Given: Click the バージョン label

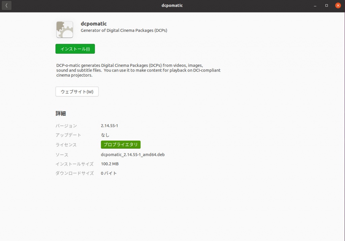Looking at the screenshot, I should pyautogui.click(x=66, y=126).
